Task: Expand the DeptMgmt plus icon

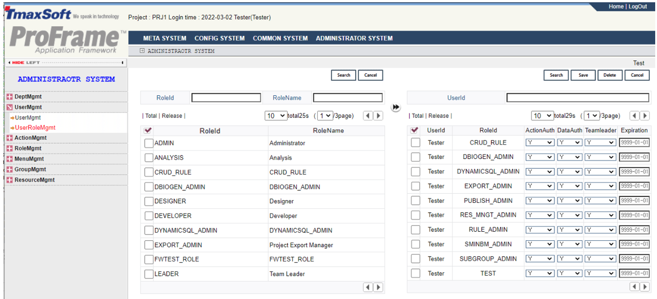Action: coord(9,97)
